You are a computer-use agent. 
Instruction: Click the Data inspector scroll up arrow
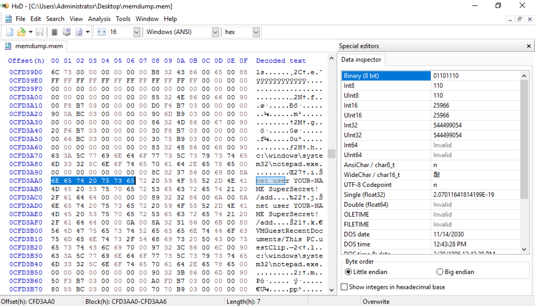tap(524, 76)
